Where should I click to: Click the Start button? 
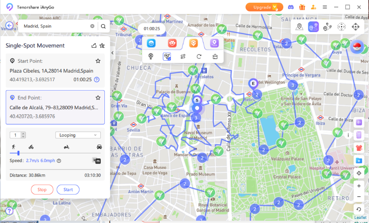(x=68, y=190)
